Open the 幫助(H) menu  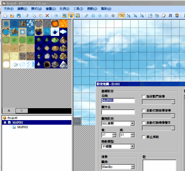106,9
